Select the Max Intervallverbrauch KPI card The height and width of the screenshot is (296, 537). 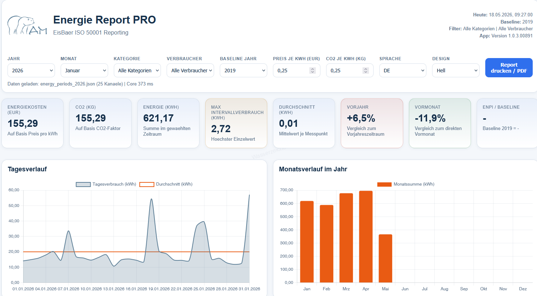(236, 123)
